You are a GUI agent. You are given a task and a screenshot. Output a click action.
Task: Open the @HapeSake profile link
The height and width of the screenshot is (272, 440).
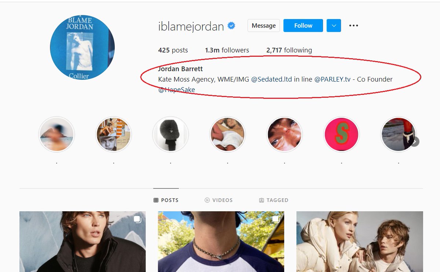pos(177,90)
